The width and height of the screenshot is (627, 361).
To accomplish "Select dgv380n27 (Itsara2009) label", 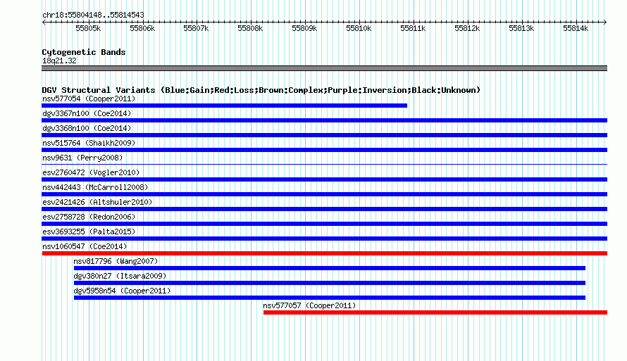I will [120, 276].
